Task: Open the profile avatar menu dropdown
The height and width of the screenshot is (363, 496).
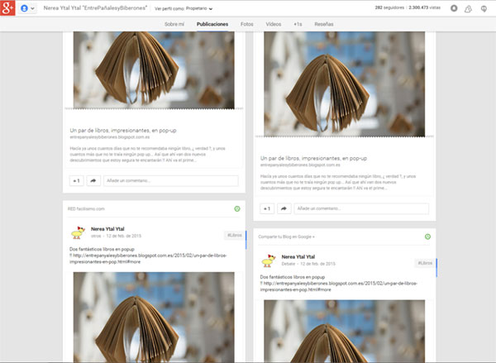Action: pos(27,8)
